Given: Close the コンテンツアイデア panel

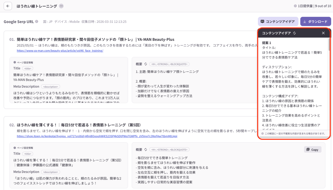Looking at the screenshot, I should coord(323,33).
